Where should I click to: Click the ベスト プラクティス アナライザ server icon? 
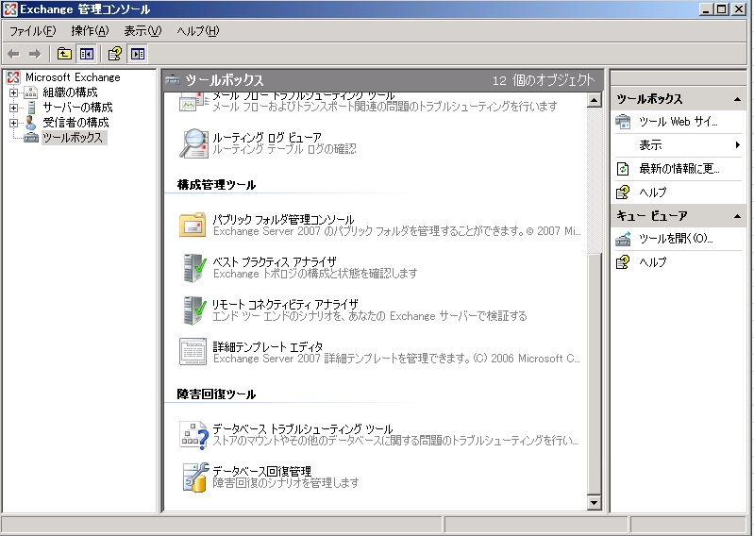(x=194, y=268)
